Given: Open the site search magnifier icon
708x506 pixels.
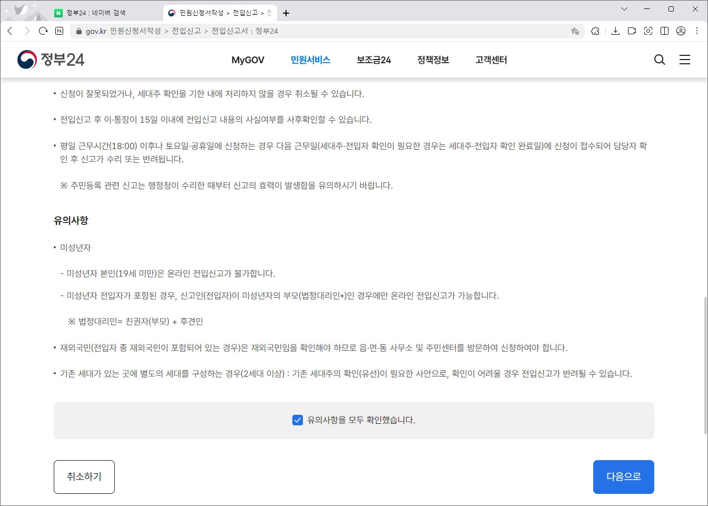Looking at the screenshot, I should click(659, 60).
